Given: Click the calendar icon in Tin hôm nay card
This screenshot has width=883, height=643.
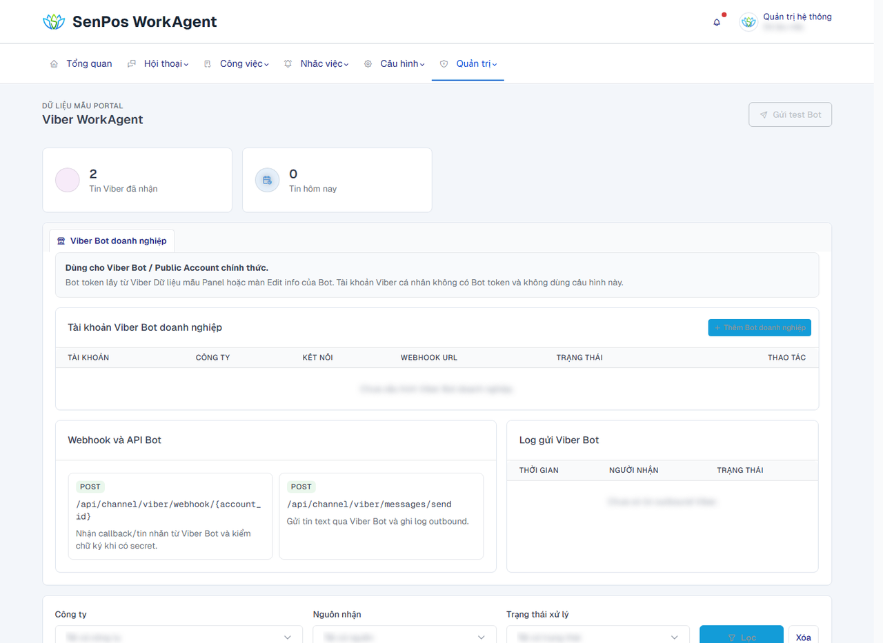Looking at the screenshot, I should click(267, 180).
